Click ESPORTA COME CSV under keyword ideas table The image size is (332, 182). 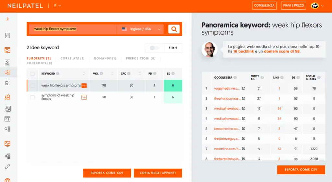coord(107,173)
